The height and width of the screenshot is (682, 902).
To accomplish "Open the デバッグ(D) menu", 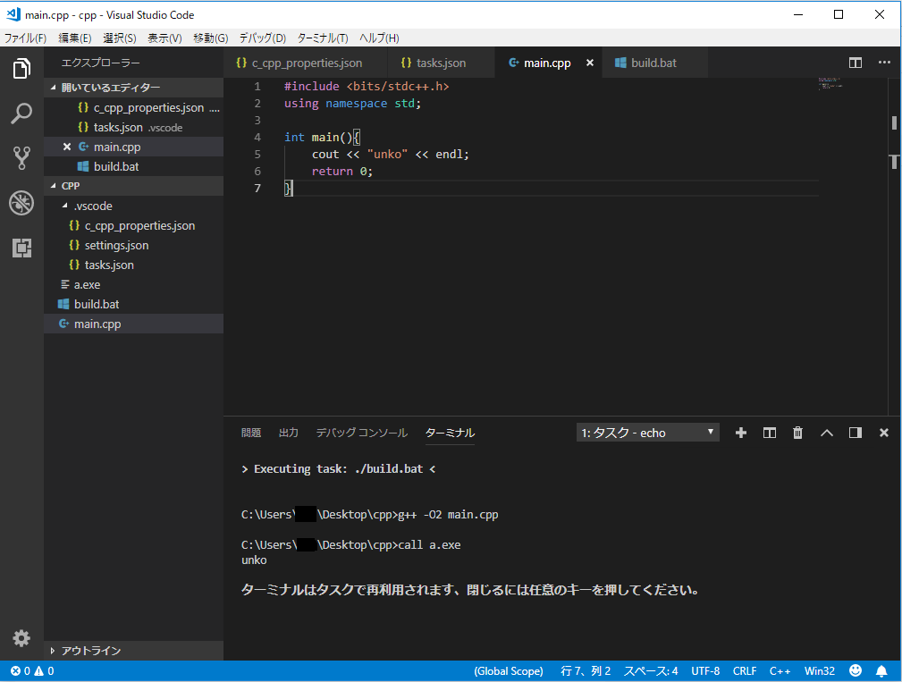I will tap(262, 38).
